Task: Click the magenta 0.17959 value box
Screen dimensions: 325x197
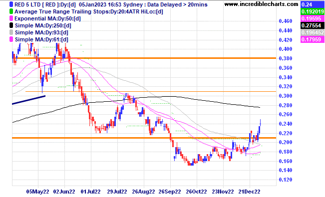Action: pyautogui.click(x=313, y=39)
